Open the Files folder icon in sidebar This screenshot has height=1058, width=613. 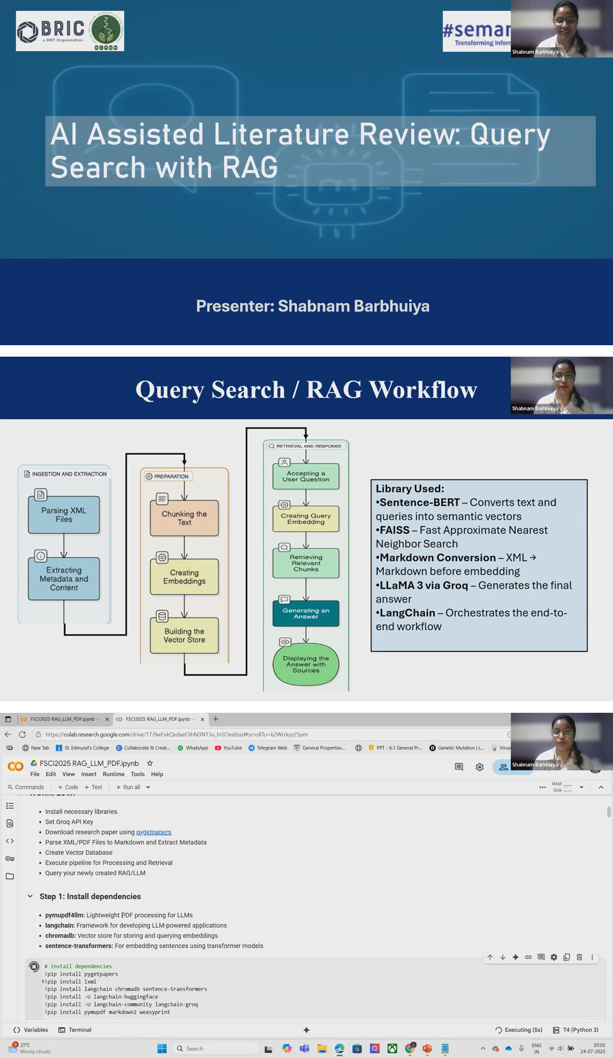[x=10, y=876]
